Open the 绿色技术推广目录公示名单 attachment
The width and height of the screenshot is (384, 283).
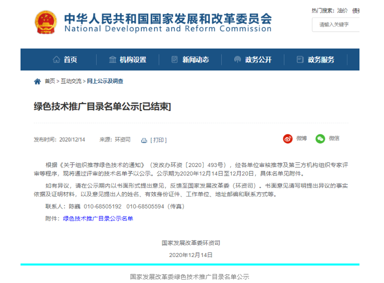click(x=98, y=218)
